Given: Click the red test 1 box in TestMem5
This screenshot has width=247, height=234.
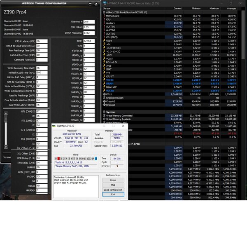Looking at the screenshot, I should (58, 159).
